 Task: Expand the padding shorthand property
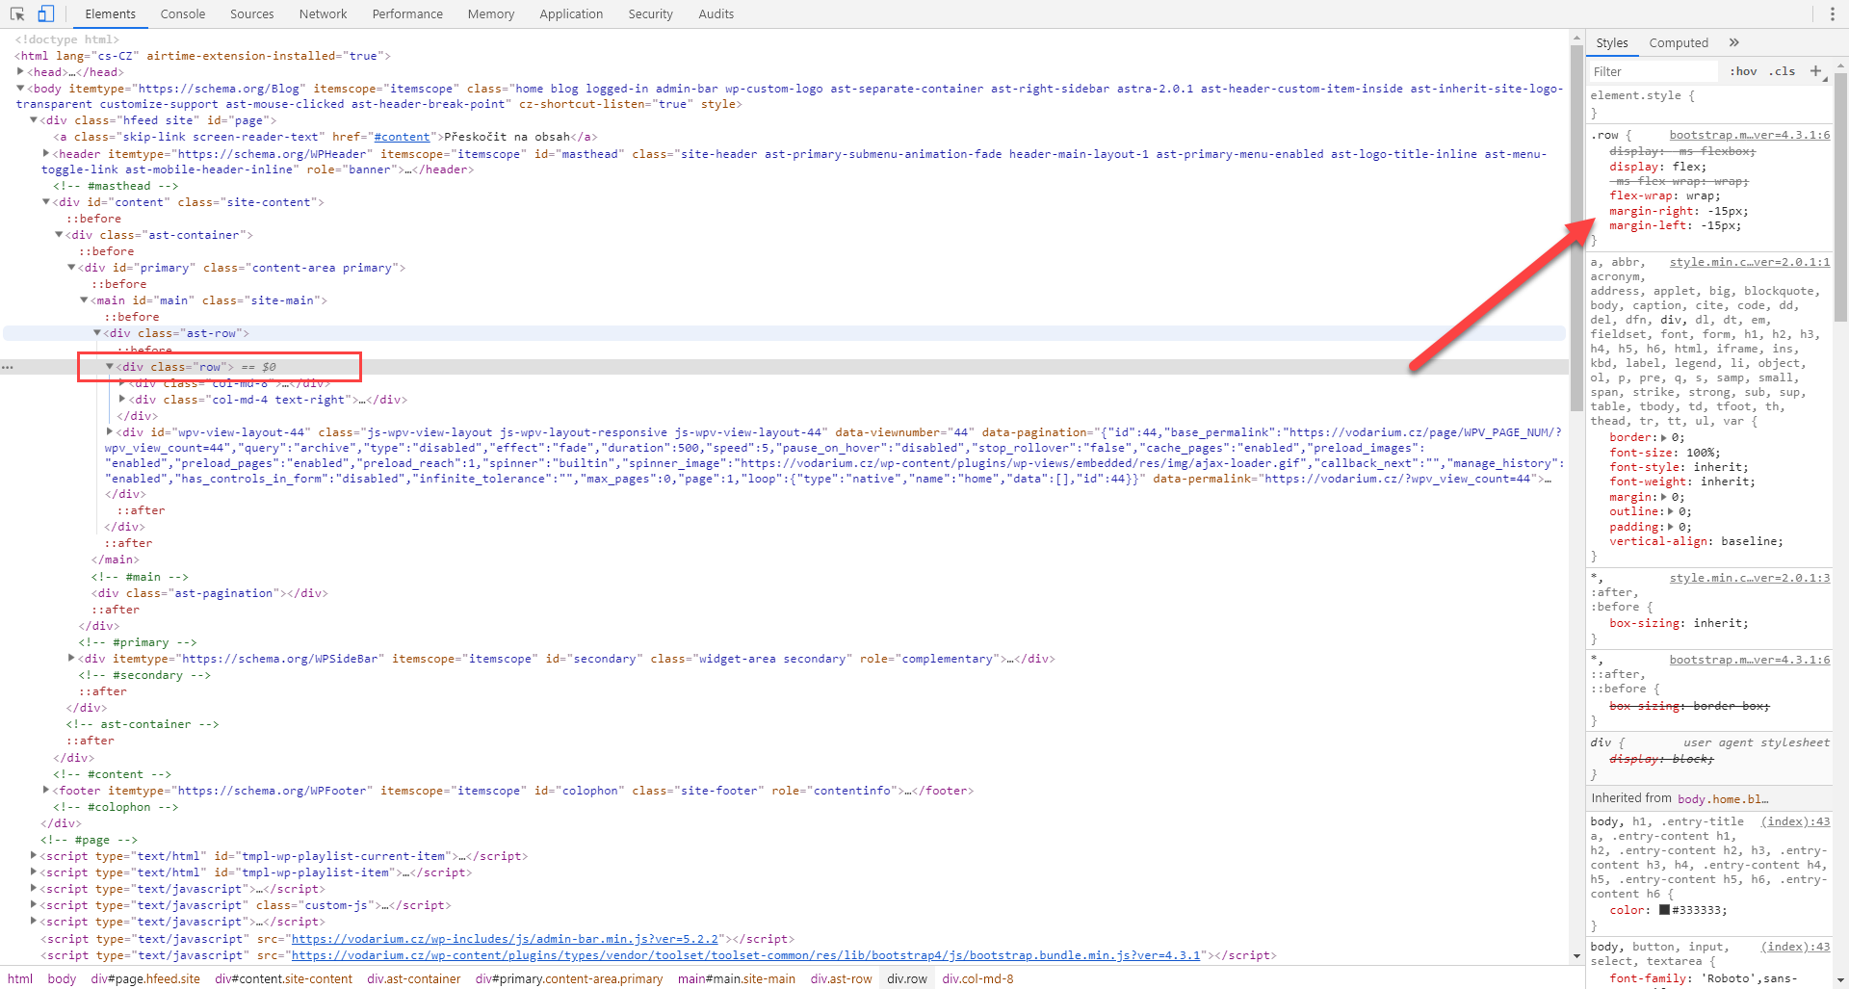pyautogui.click(x=1670, y=527)
